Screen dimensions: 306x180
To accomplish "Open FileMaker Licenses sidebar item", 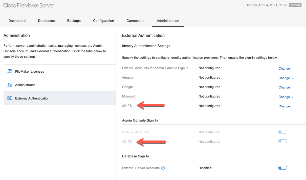I will 59,71.
